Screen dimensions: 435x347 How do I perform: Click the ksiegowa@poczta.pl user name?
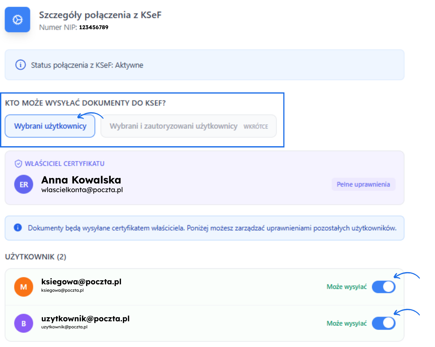[x=82, y=282]
